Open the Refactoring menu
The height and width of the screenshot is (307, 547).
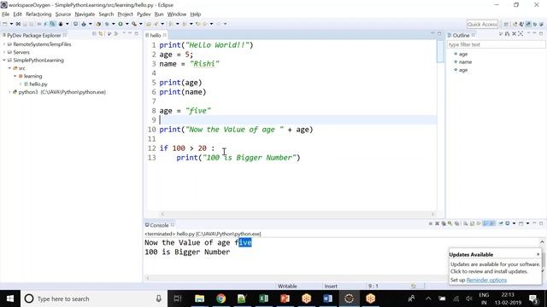(x=38, y=14)
